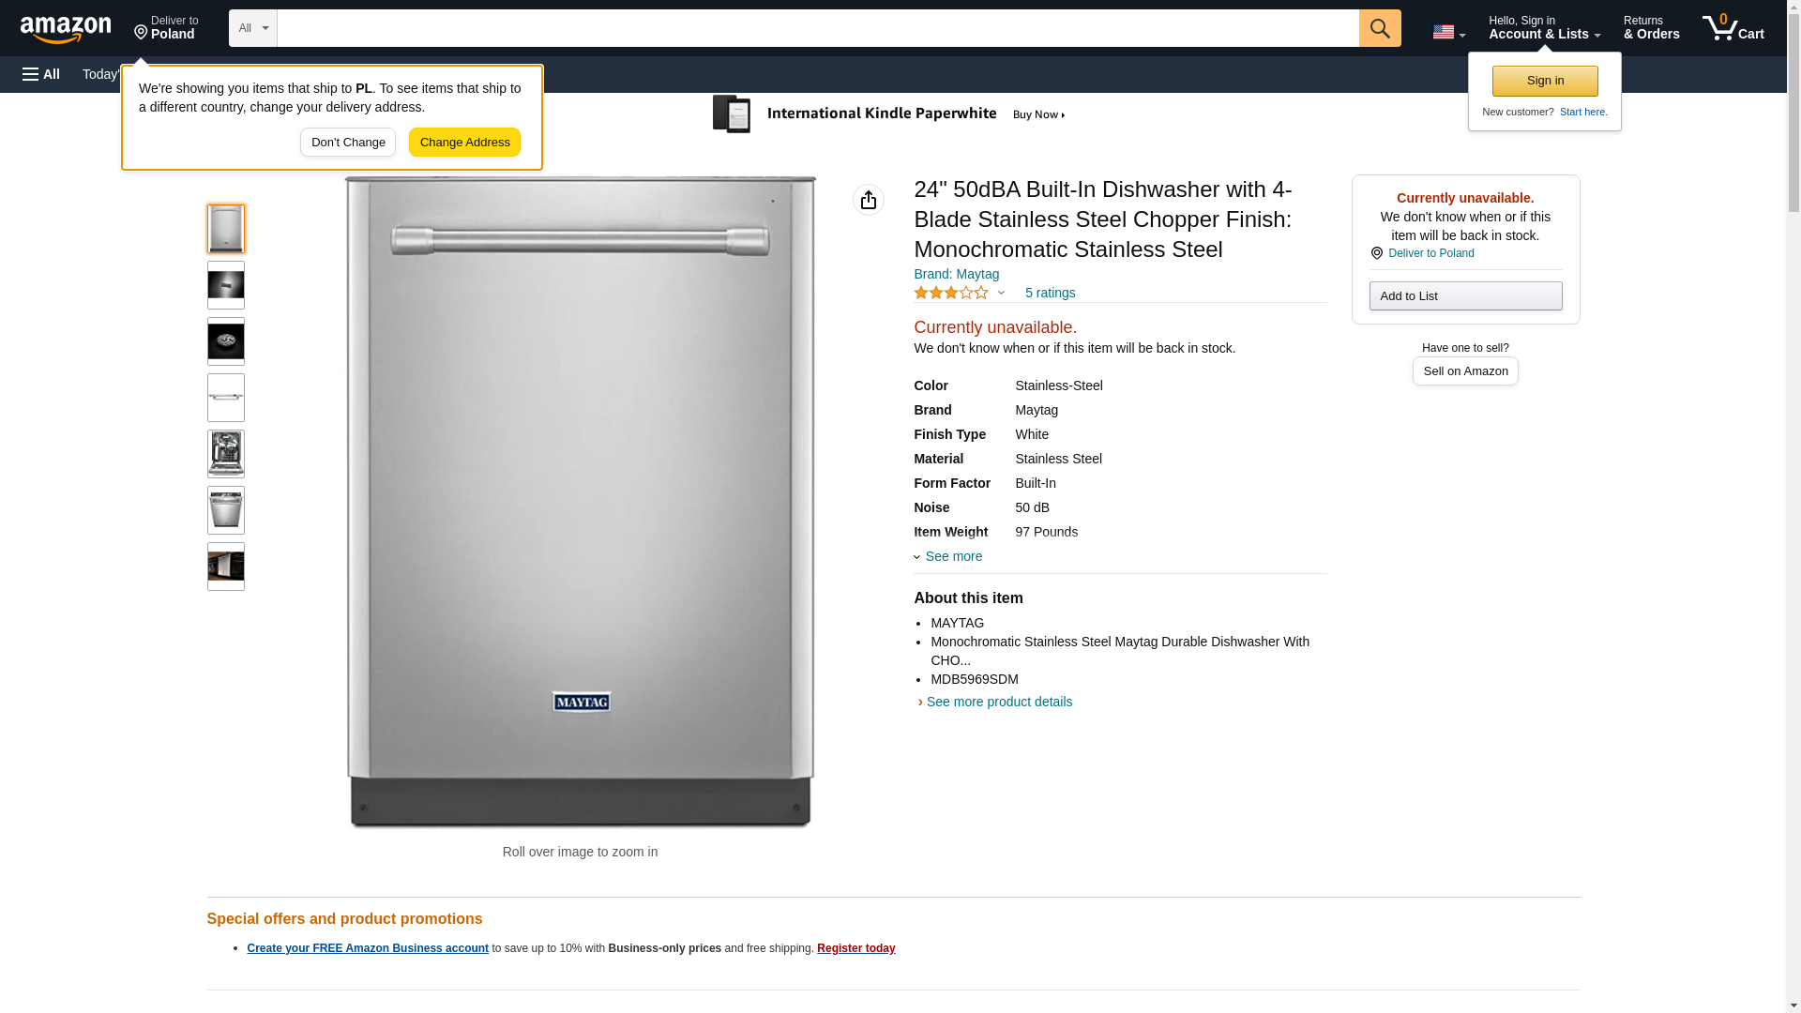Click the search magnifier button
The height and width of the screenshot is (1013, 1801).
tap(1379, 28)
